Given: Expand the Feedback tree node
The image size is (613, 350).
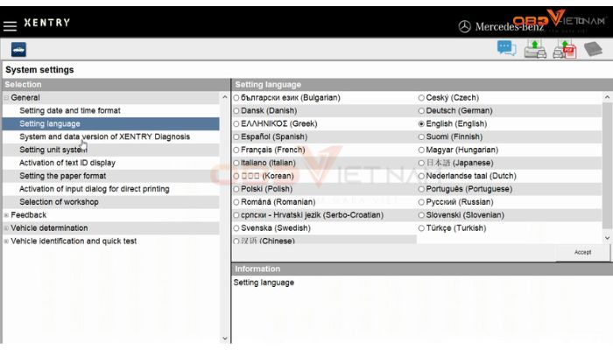Looking at the screenshot, I should 6,215.
